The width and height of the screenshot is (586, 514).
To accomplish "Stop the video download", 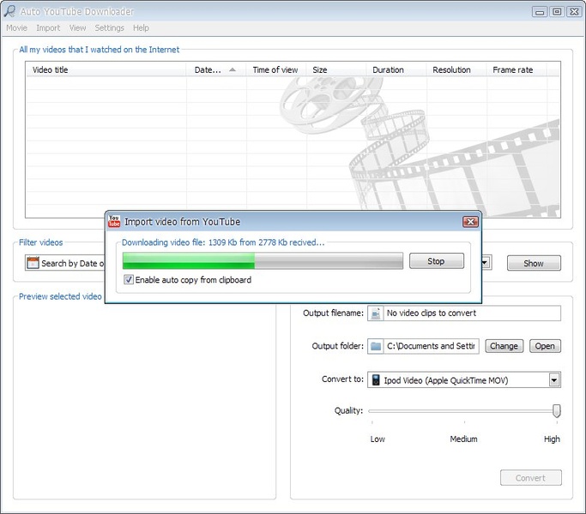I will coord(436,261).
